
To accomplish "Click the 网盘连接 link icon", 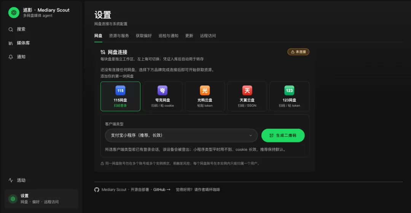I will [103, 52].
